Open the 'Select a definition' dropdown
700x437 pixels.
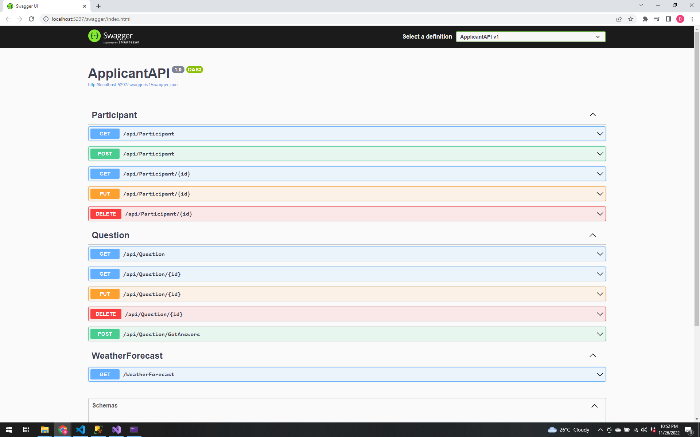(x=530, y=36)
